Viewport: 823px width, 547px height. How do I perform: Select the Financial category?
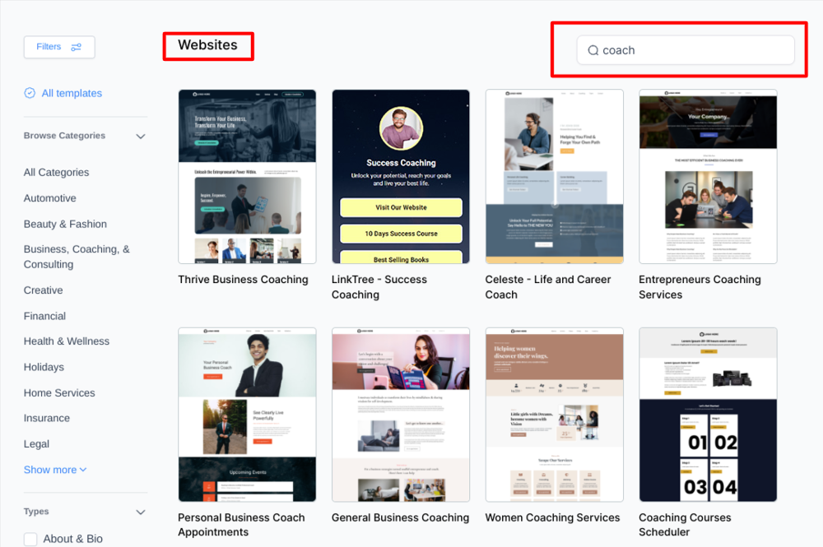(44, 316)
